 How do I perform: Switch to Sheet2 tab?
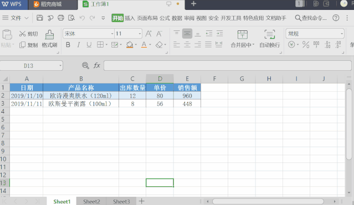click(x=91, y=201)
